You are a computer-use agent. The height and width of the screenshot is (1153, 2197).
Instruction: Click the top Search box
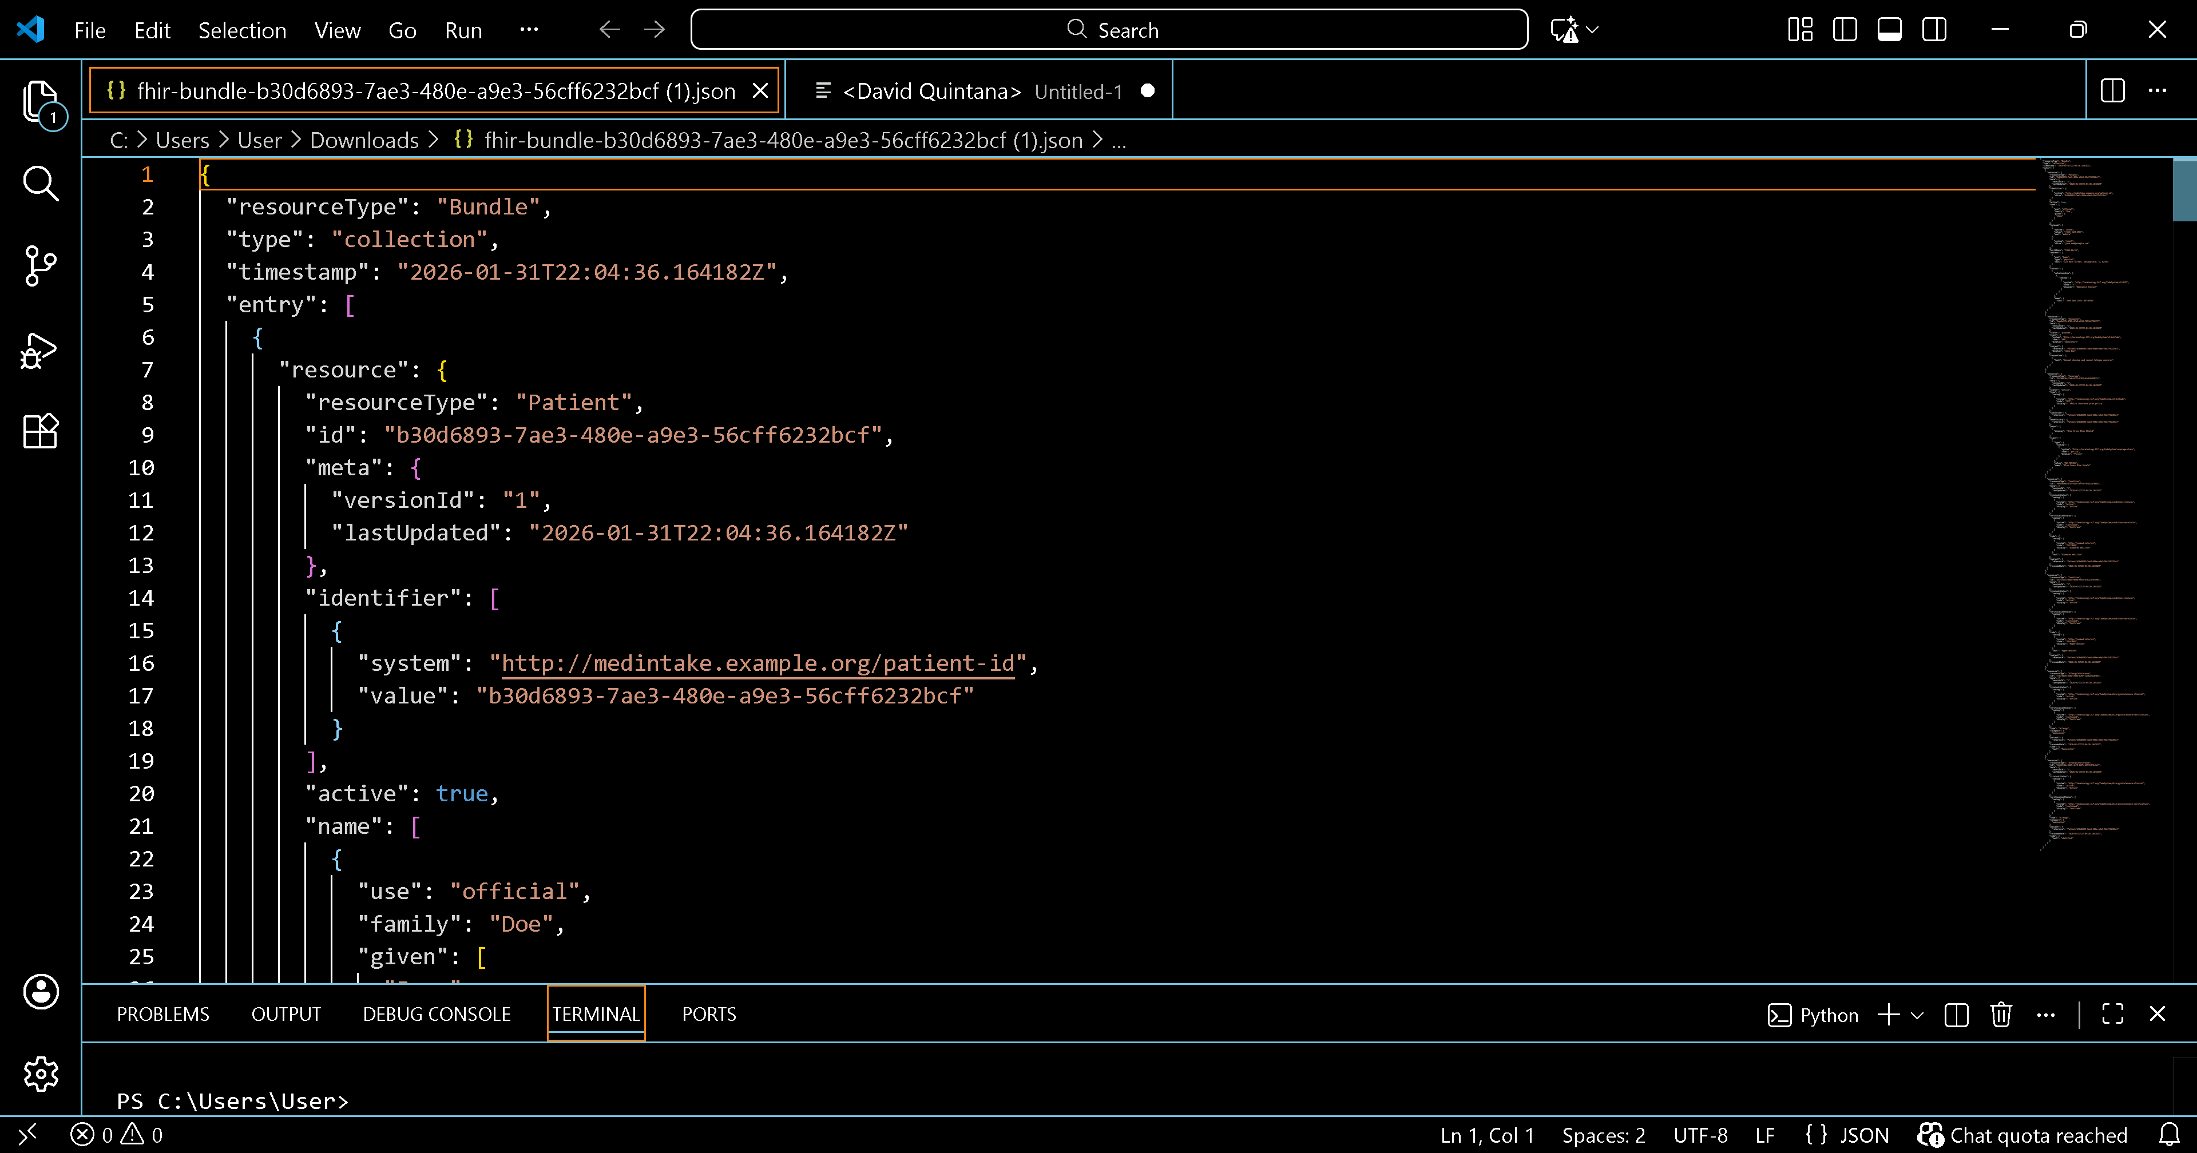pyautogui.click(x=1109, y=29)
